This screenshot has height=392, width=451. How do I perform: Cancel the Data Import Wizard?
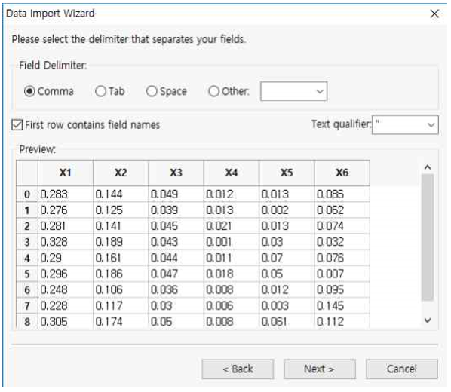(x=402, y=369)
